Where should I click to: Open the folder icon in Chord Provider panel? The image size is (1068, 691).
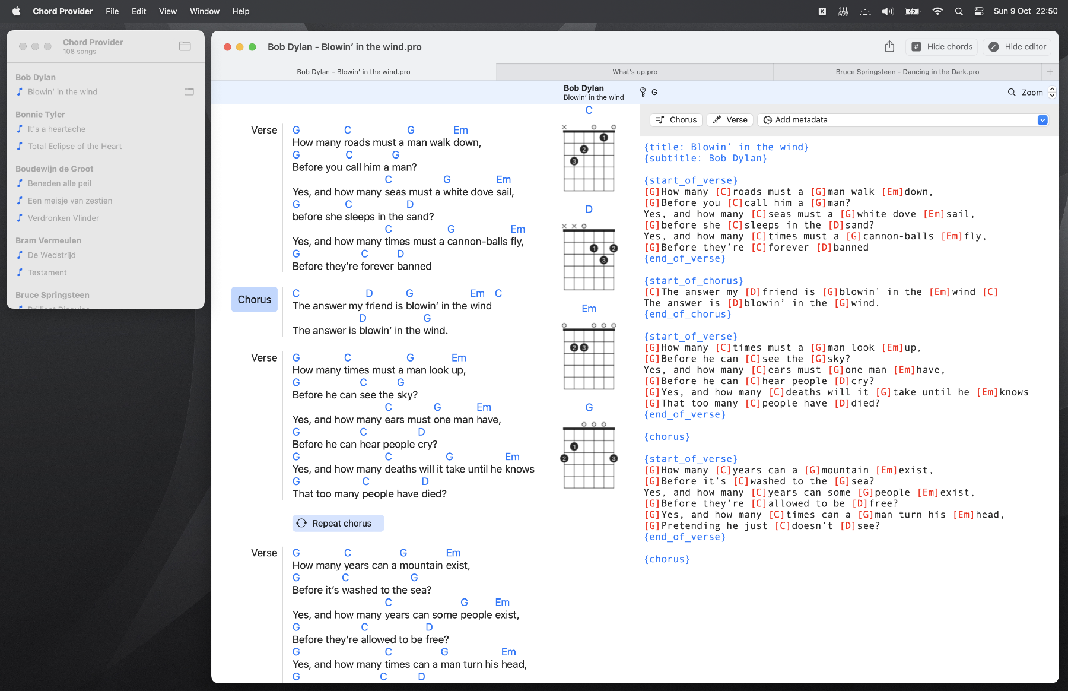click(185, 46)
